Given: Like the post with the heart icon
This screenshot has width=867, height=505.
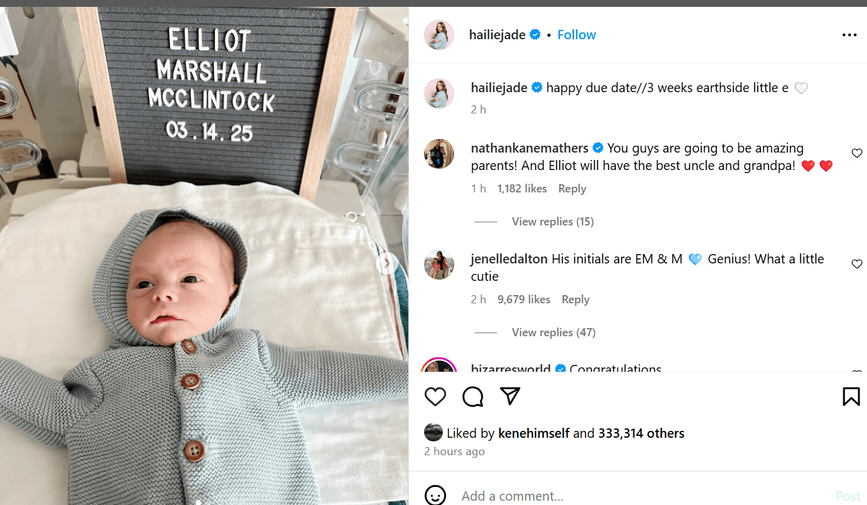Looking at the screenshot, I should click(435, 397).
